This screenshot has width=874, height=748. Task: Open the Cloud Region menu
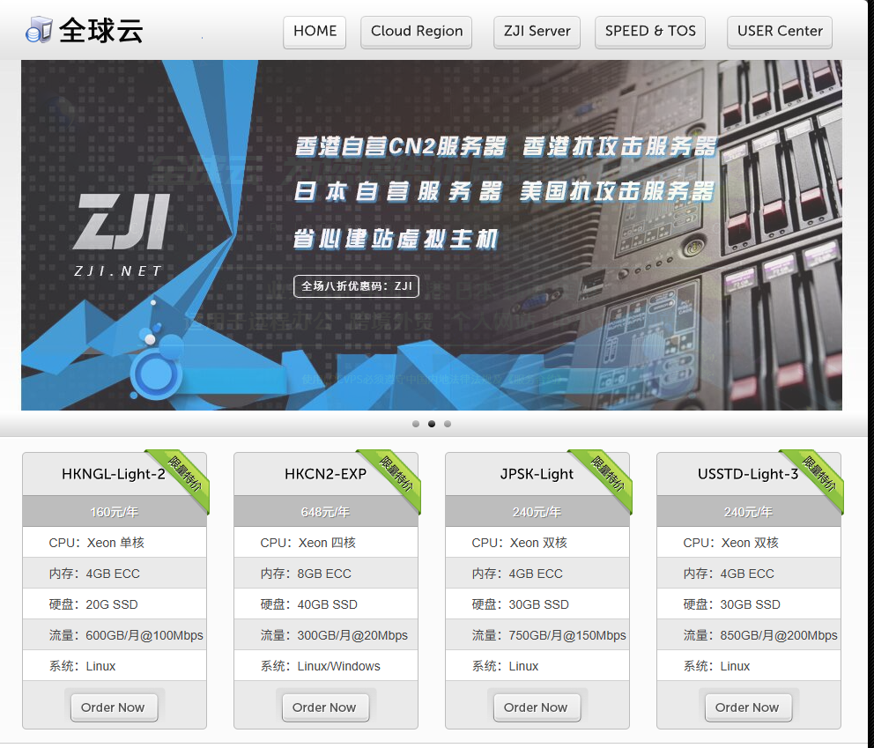pos(417,32)
